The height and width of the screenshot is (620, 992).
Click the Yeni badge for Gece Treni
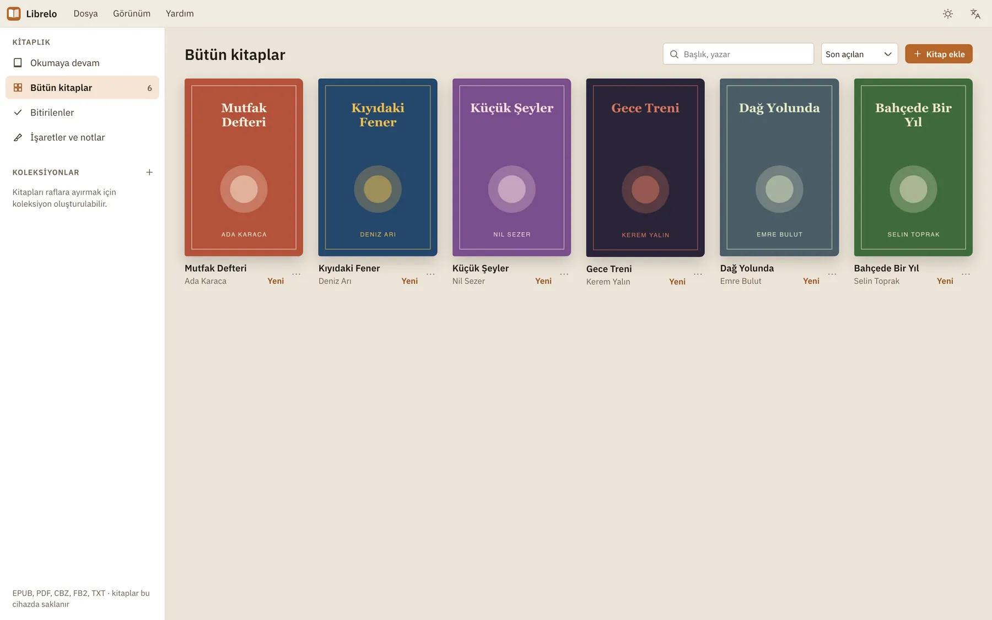677,282
